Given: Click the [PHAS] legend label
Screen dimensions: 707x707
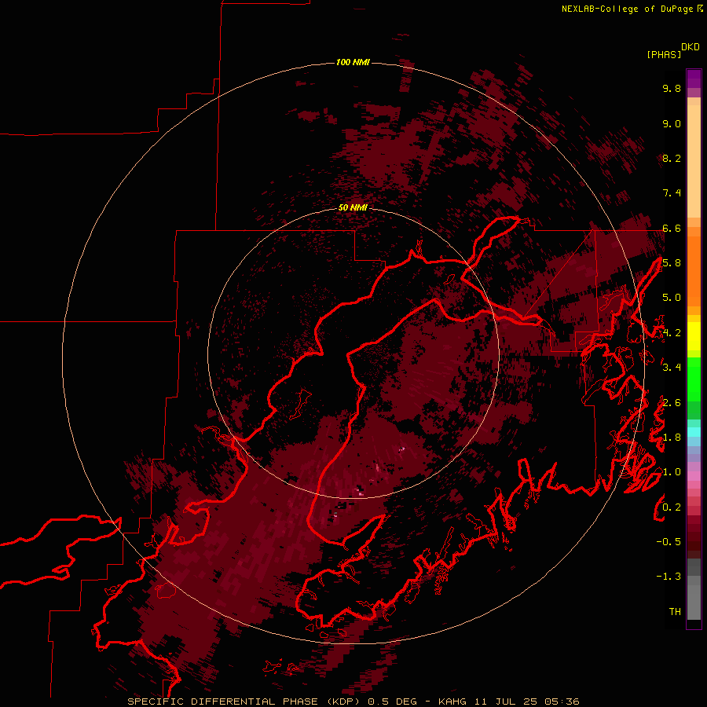Looking at the screenshot, I should click(x=664, y=54).
